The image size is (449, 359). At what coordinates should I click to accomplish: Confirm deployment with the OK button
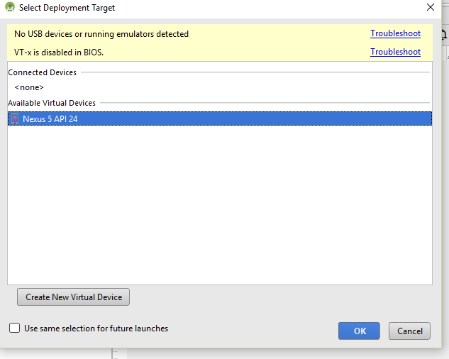pos(359,331)
